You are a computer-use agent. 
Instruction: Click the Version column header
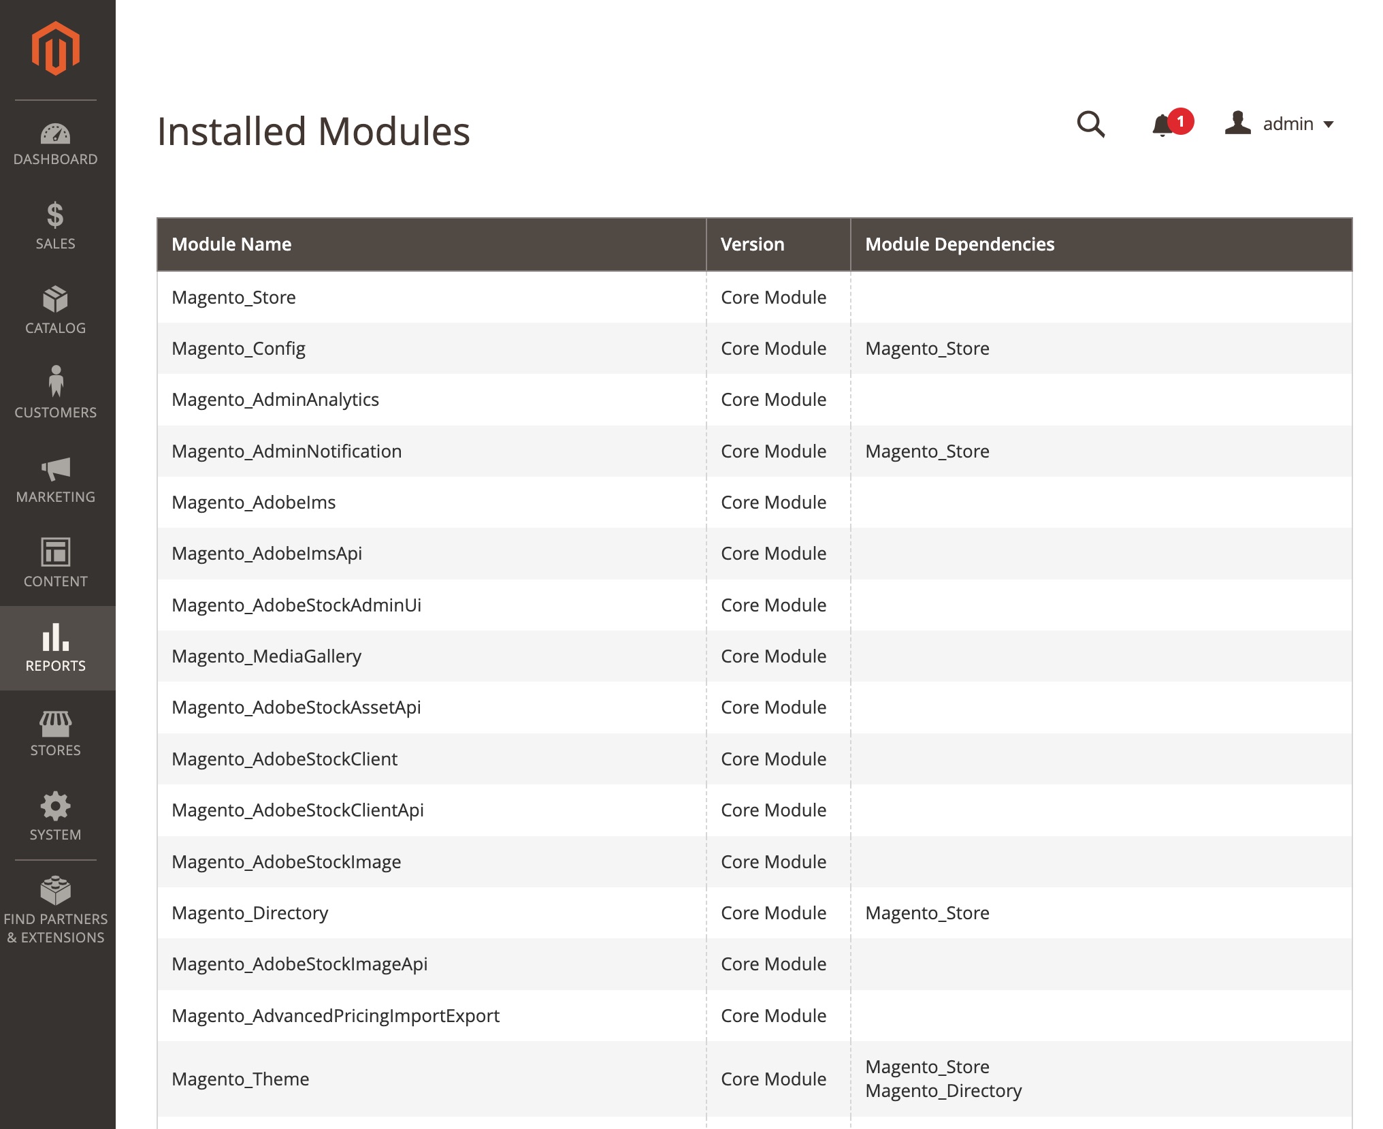pos(752,244)
